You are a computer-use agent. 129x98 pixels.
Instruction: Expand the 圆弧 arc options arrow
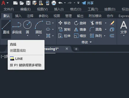(x=39, y=36)
